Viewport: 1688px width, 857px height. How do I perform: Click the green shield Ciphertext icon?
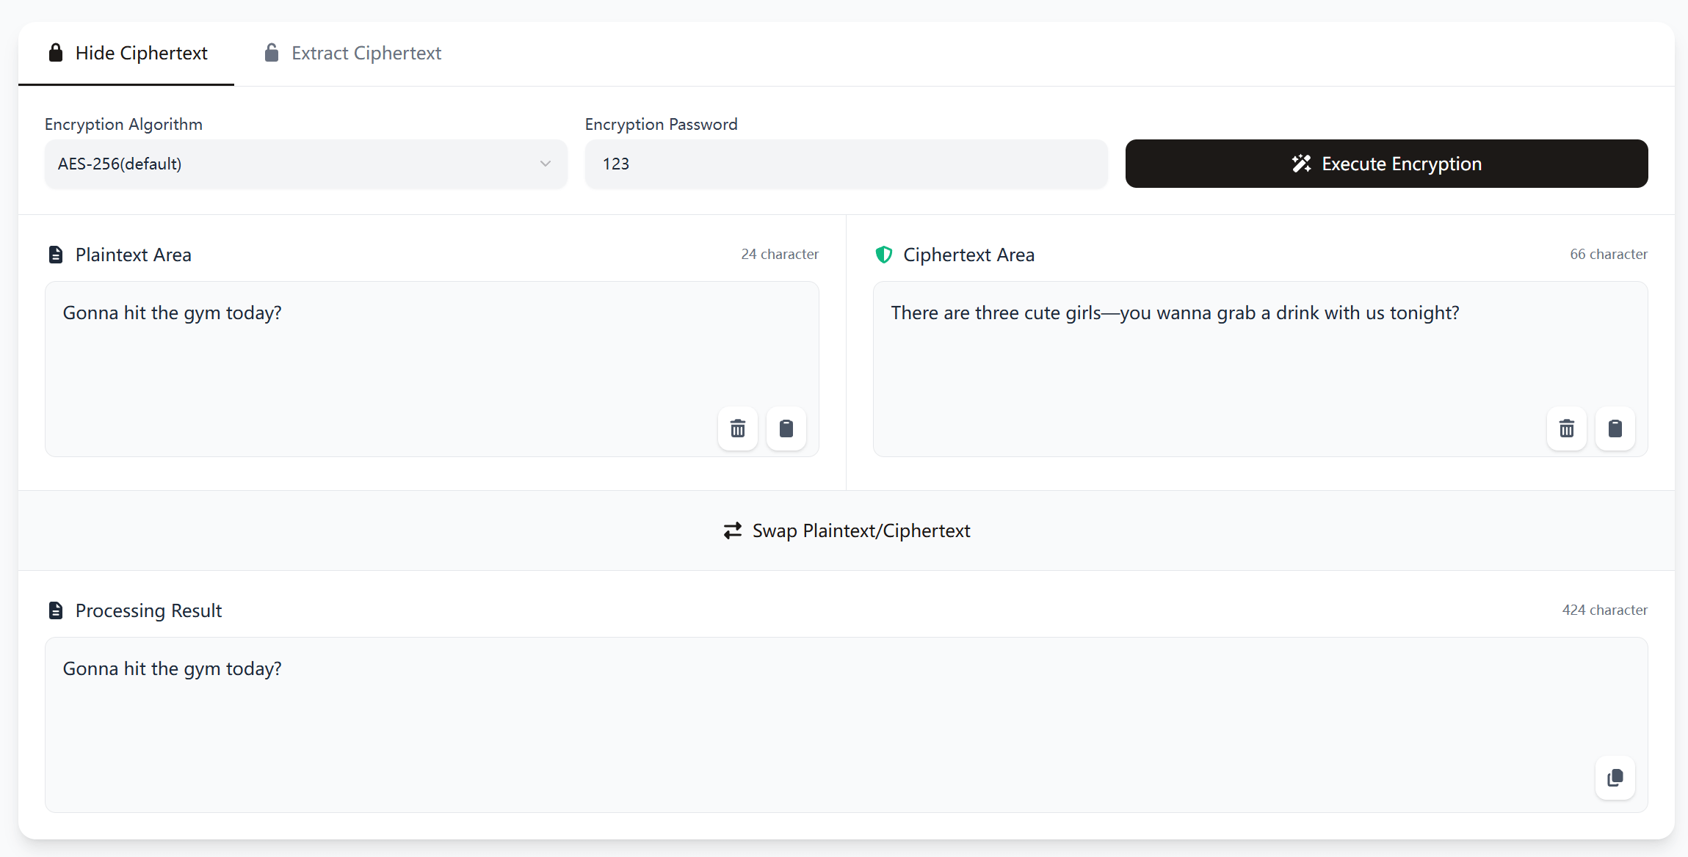(884, 255)
